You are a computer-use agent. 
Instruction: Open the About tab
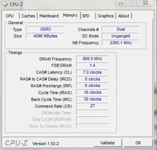click(x=124, y=16)
